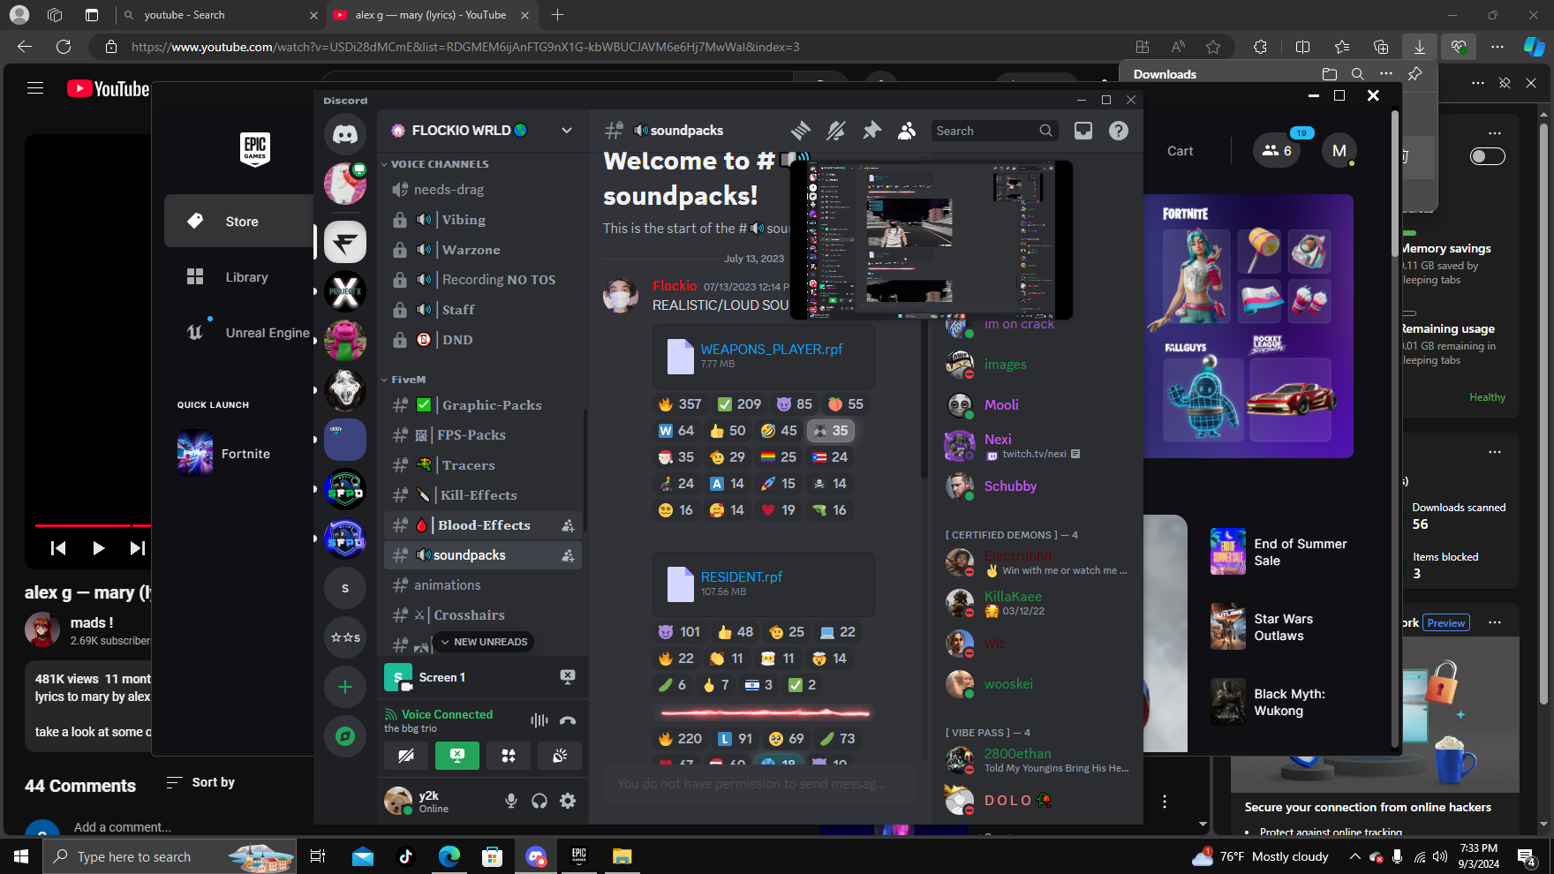Open pinned messages in Discord header

click(x=871, y=131)
